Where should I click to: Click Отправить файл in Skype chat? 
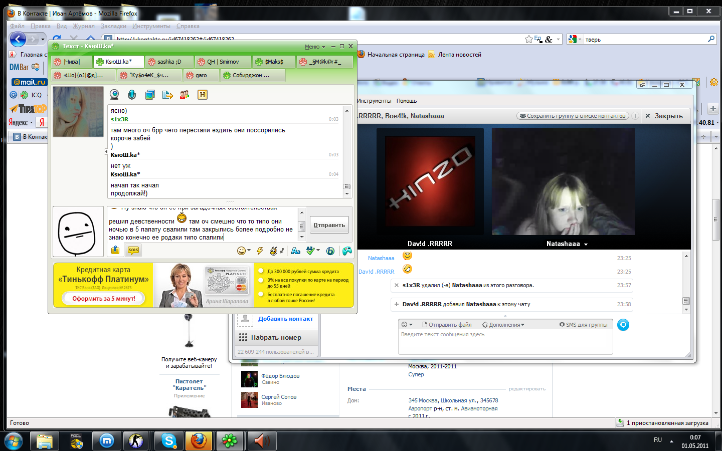(x=447, y=325)
